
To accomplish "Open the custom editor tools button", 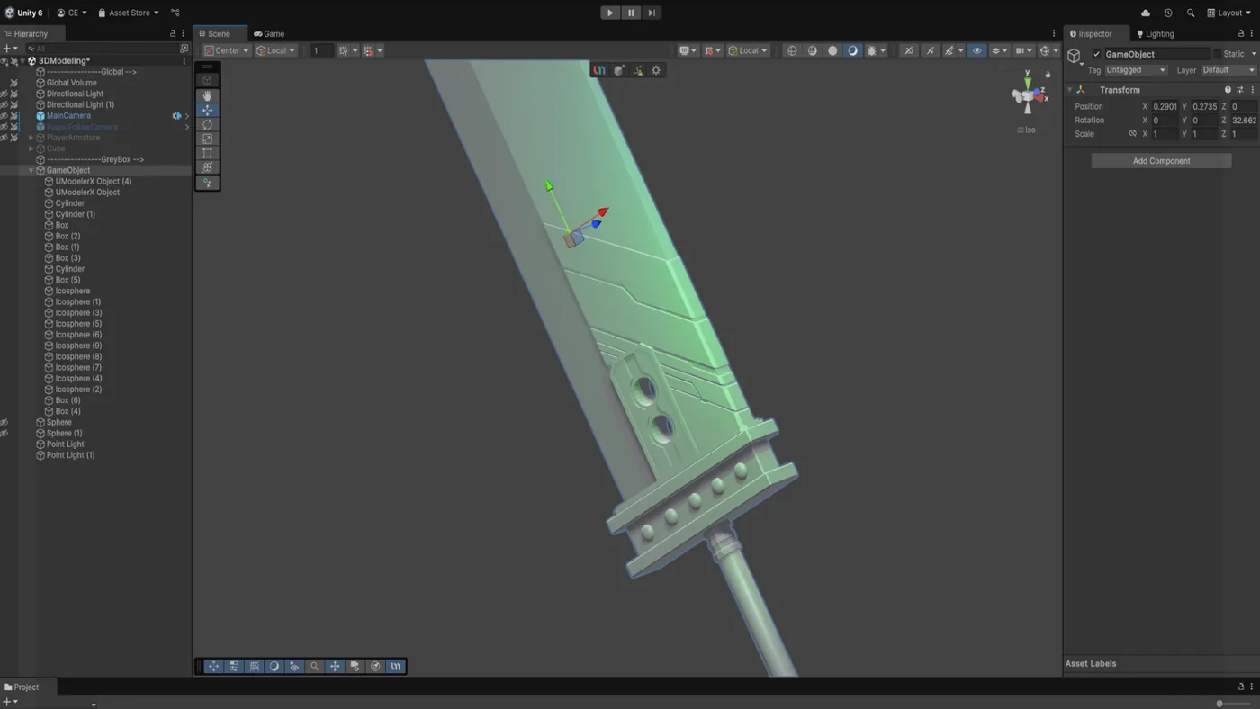I will point(207,183).
